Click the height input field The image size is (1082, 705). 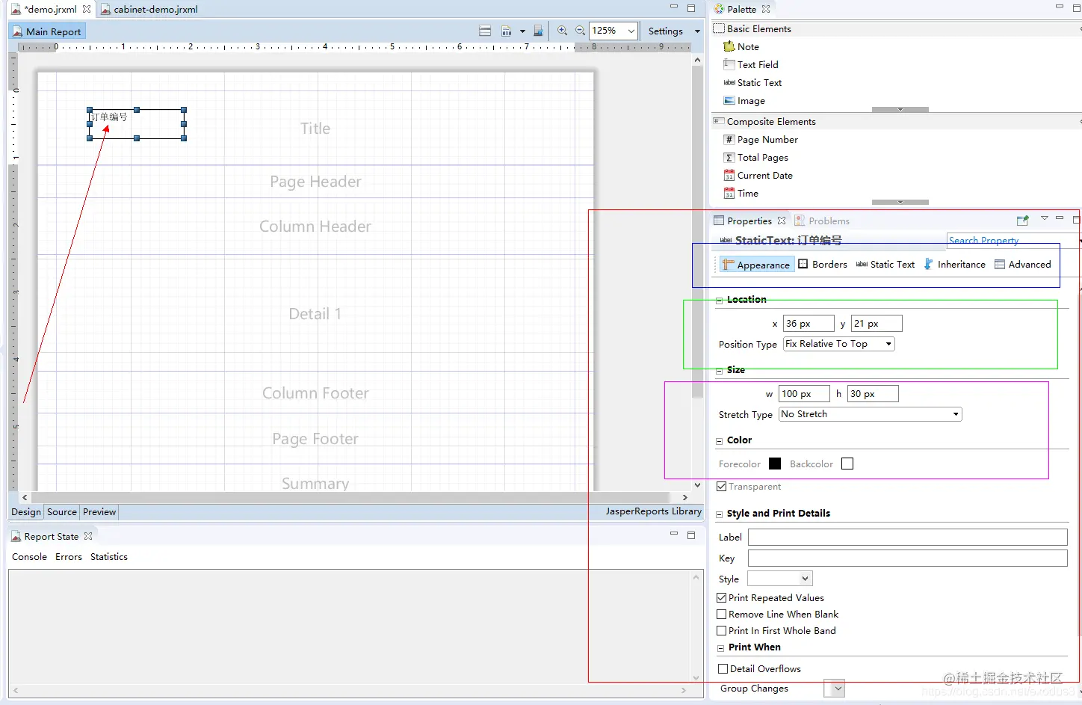(873, 394)
